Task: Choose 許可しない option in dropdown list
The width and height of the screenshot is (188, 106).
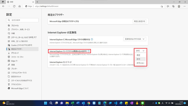Action: pos(140,63)
